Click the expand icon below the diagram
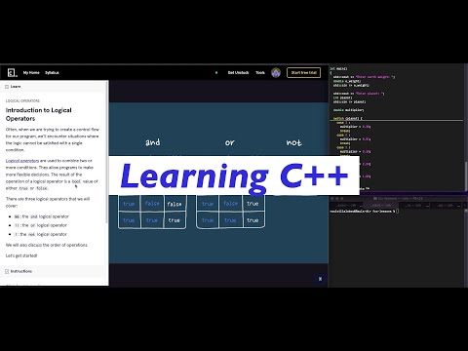 point(320,279)
